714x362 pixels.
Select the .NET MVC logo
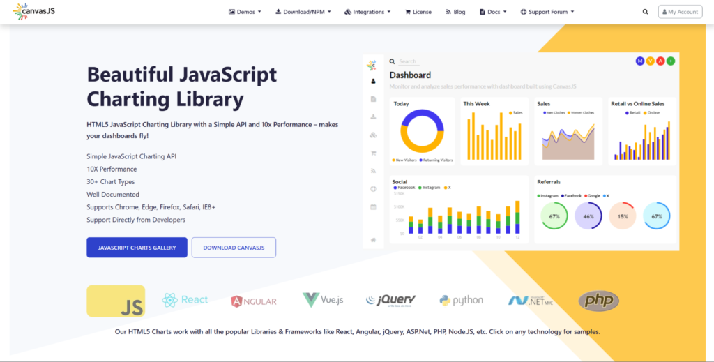[x=531, y=301]
